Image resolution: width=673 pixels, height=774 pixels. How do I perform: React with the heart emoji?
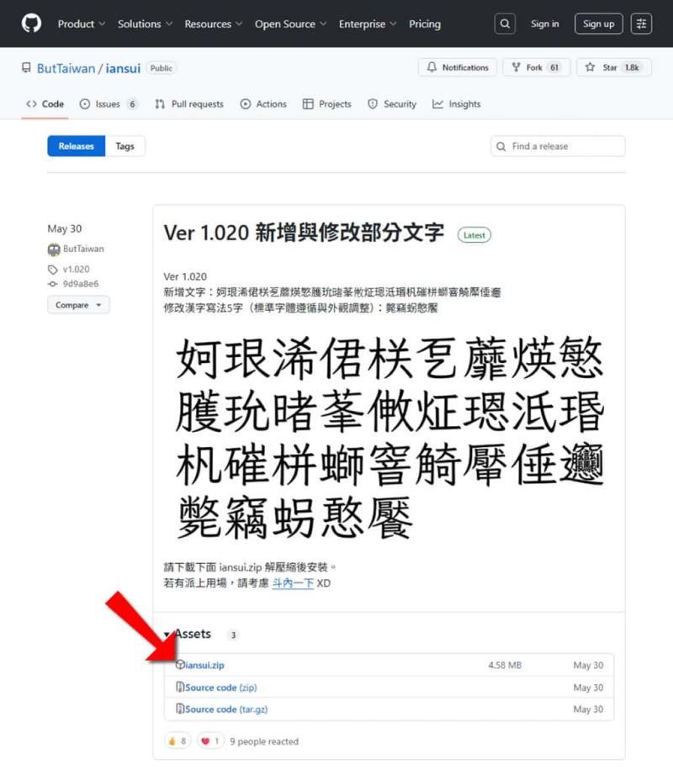[210, 741]
